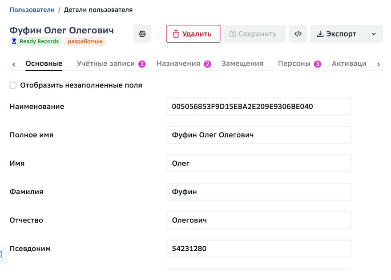Viewport: 391px width, 280px height.
Task: Click the Фуфин Олег Олегович page heading
Action: (61, 30)
